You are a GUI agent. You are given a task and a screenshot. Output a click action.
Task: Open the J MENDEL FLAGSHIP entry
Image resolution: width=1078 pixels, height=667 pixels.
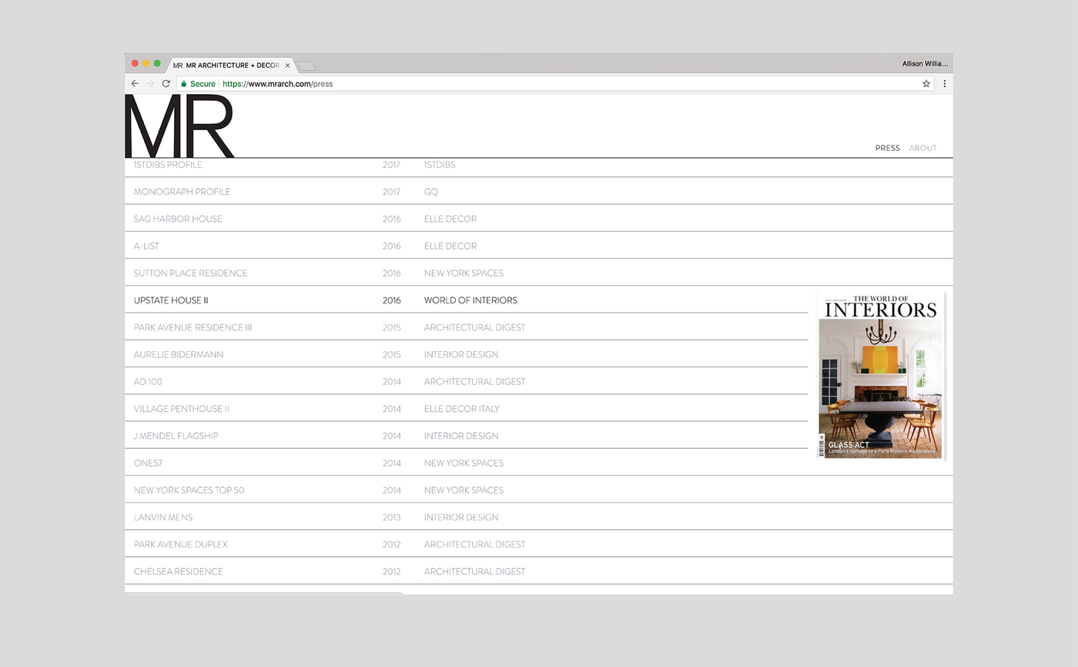(x=176, y=436)
